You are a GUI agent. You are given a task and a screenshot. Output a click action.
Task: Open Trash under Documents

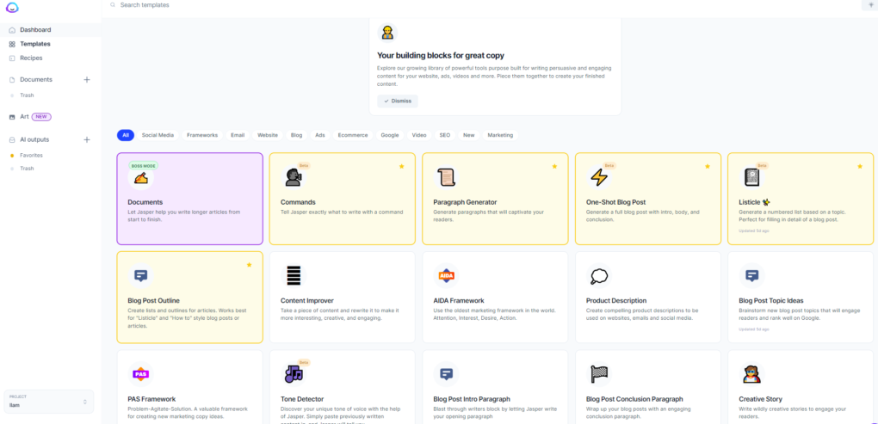click(27, 95)
